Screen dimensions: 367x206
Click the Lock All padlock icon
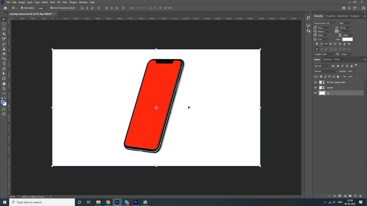coord(338,77)
